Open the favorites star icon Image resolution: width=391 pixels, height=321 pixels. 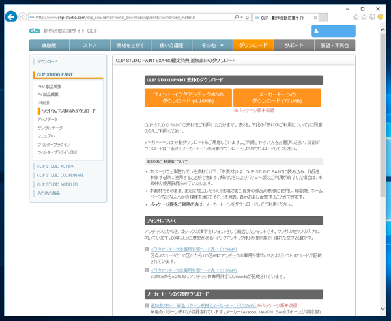pyautogui.click(x=364, y=17)
